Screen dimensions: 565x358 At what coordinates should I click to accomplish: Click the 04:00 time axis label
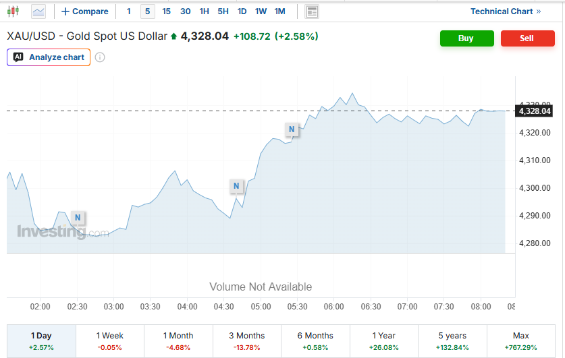click(188, 307)
